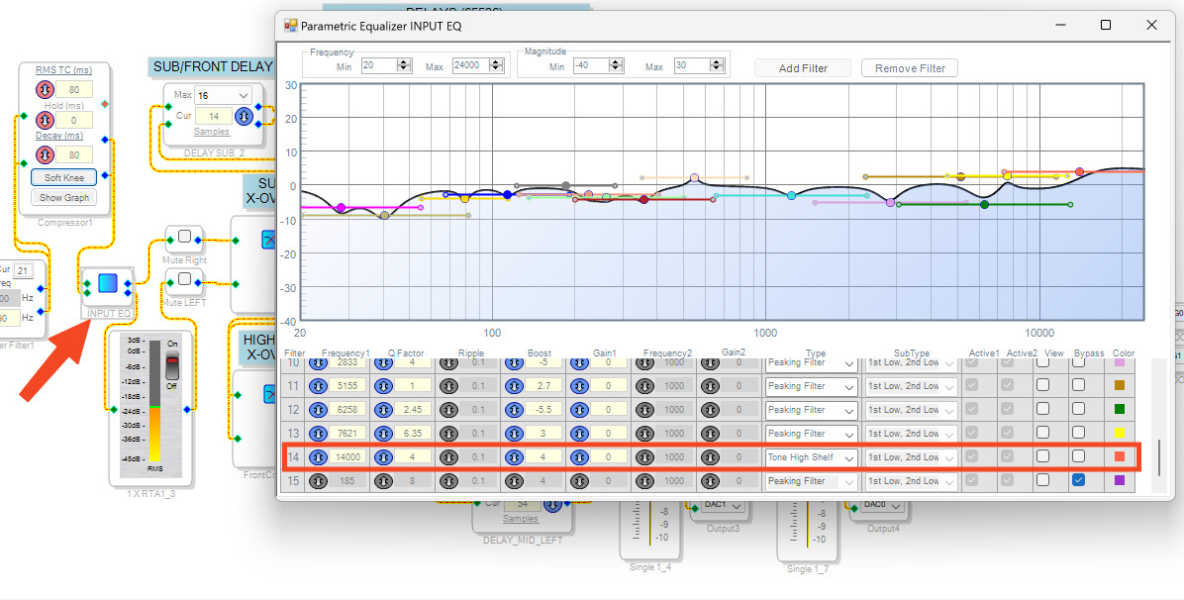1184x600 pixels.
Task: Click the RMS TC (ms) label link
Action: coord(63,70)
